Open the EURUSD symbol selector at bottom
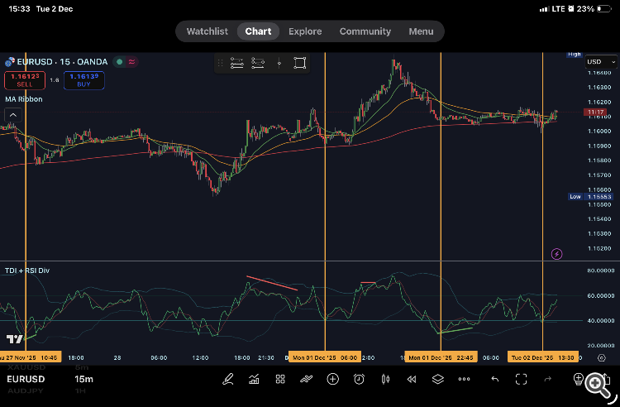Image resolution: width=620 pixels, height=407 pixels. (26, 379)
